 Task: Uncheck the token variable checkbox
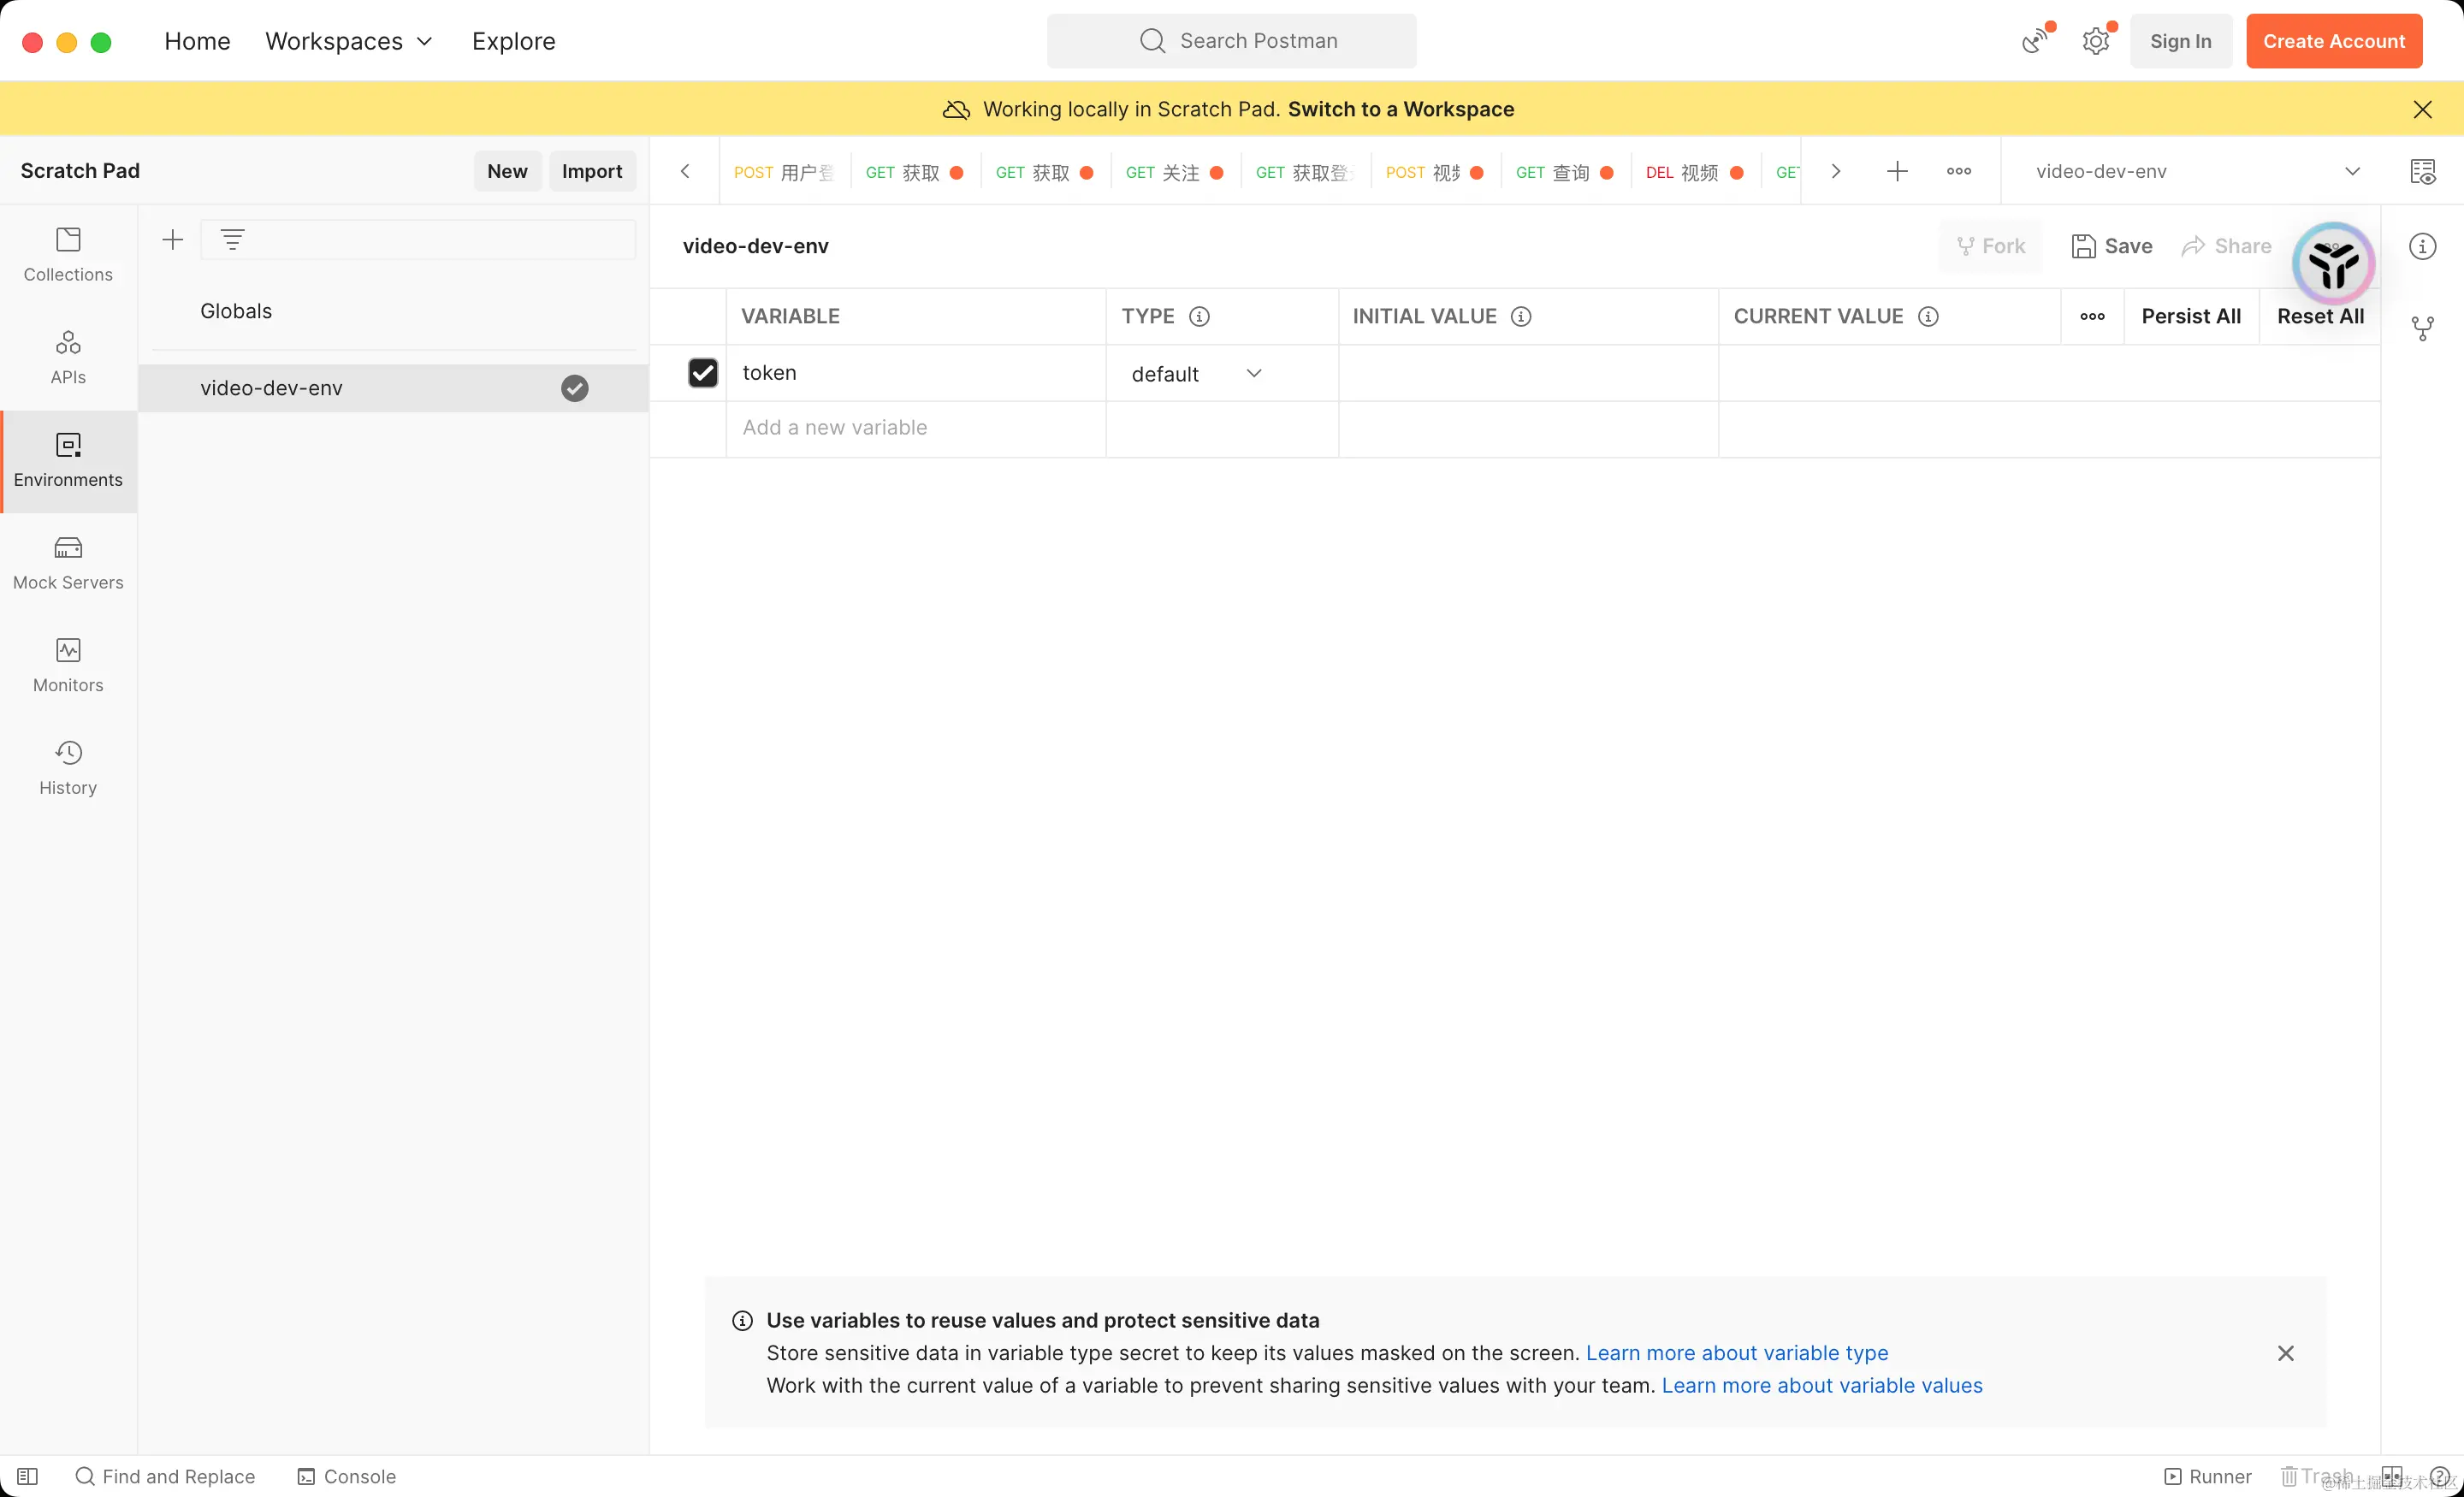point(703,373)
